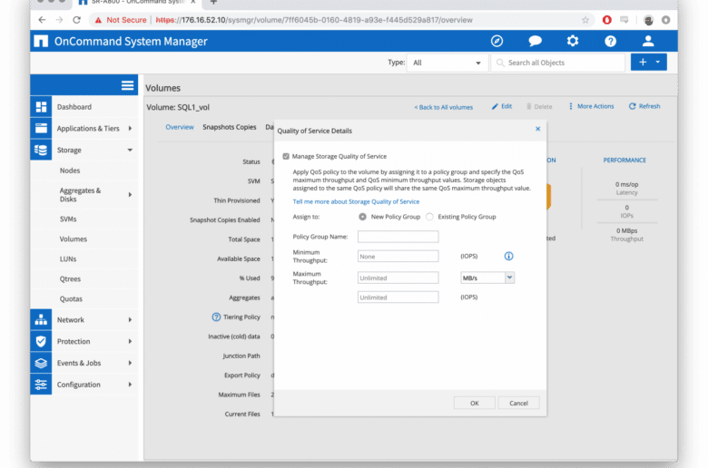Toggle the hamburger sidebar menu
The image size is (708, 468).
(127, 85)
